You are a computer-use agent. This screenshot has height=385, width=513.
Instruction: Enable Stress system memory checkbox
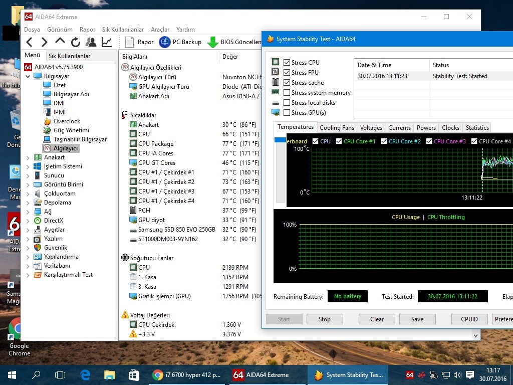click(287, 93)
